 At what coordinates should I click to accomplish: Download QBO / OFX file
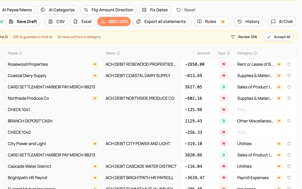(114, 21)
